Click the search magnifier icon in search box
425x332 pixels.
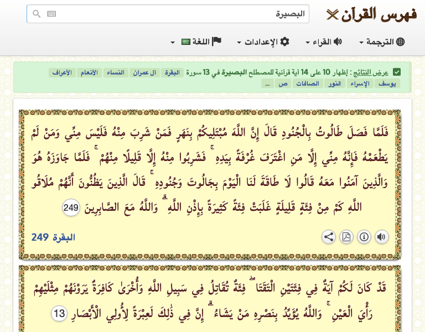(x=37, y=14)
